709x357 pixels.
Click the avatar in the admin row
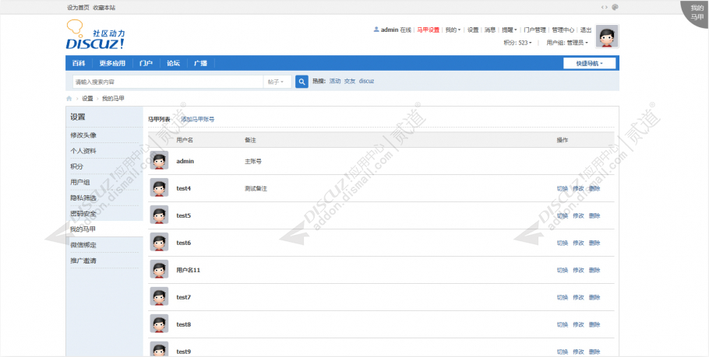pos(159,161)
